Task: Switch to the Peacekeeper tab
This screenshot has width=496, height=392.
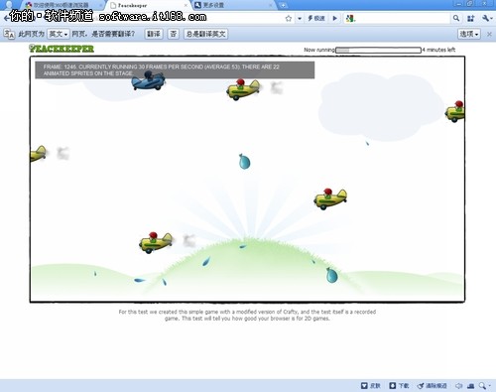Action: pos(148,5)
